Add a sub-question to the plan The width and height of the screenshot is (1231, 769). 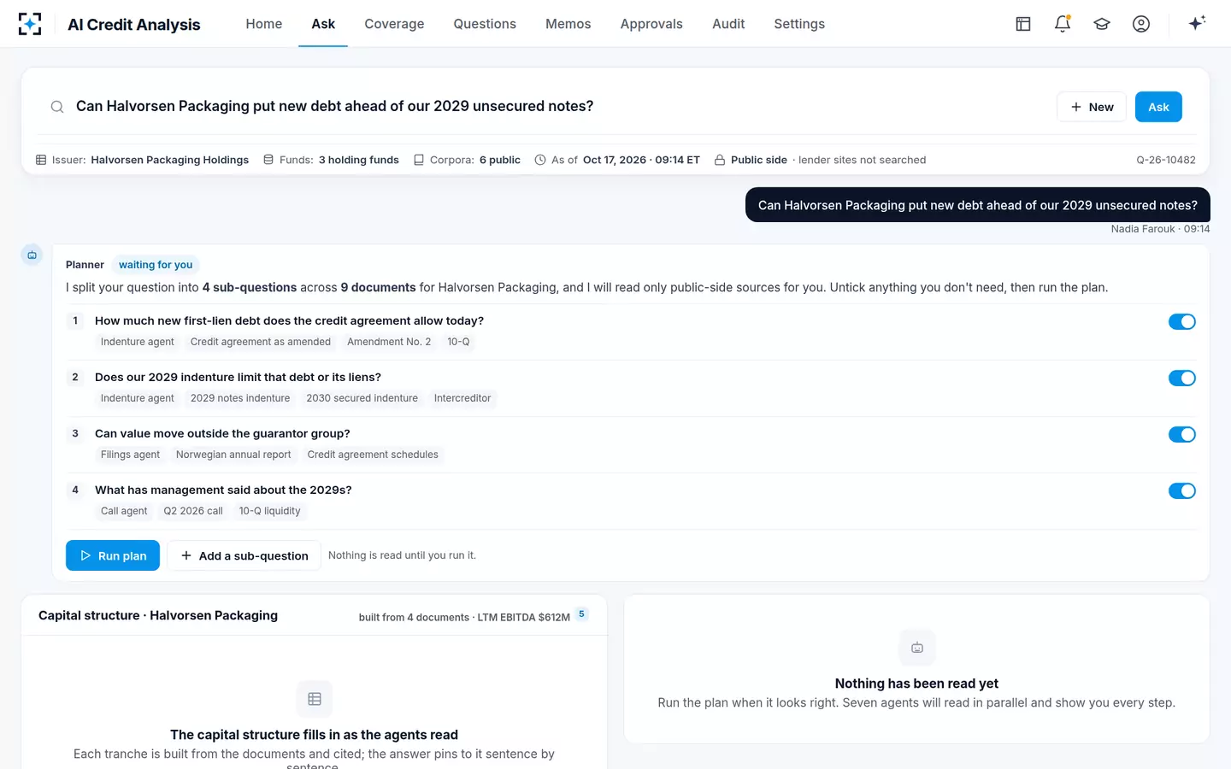point(244,555)
